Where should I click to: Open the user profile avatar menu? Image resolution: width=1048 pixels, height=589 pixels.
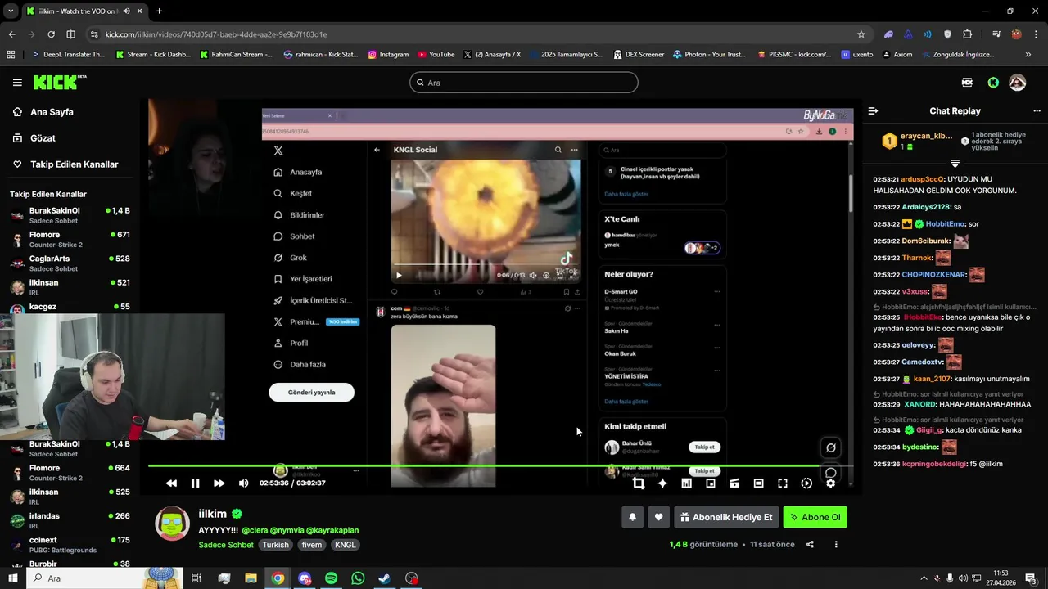[x=1017, y=83]
